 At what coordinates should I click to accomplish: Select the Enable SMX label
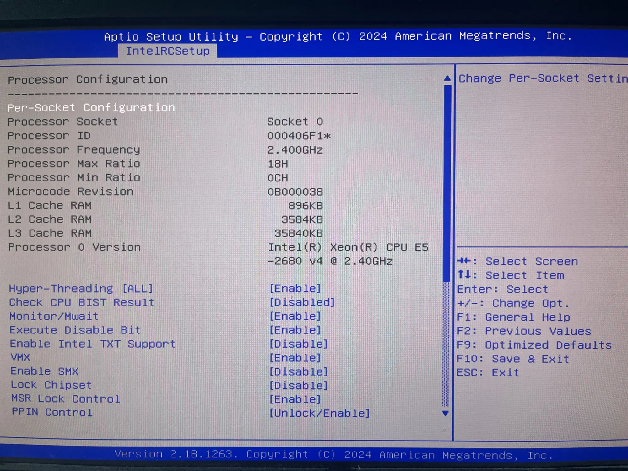(x=44, y=371)
